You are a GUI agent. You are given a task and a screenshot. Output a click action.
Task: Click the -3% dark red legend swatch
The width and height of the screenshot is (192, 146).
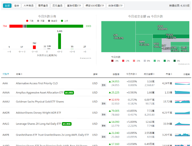click(112, 61)
